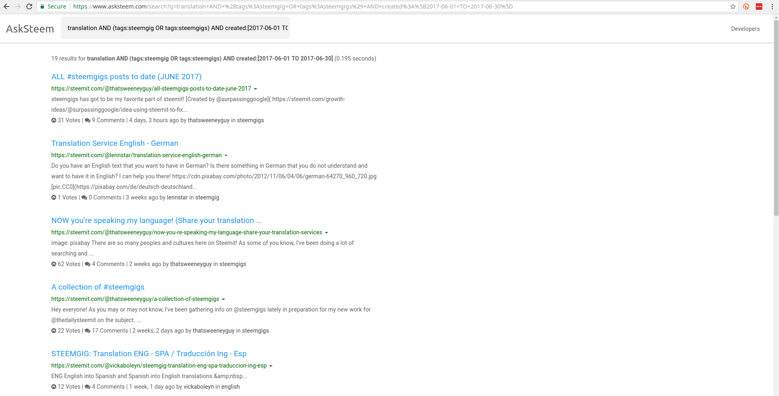Viewport: 779px width, 396px height.
Task: Click the "Secure" label in address bar
Action: (x=57, y=6)
